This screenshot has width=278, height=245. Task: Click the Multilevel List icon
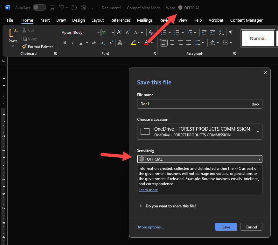tap(190, 32)
